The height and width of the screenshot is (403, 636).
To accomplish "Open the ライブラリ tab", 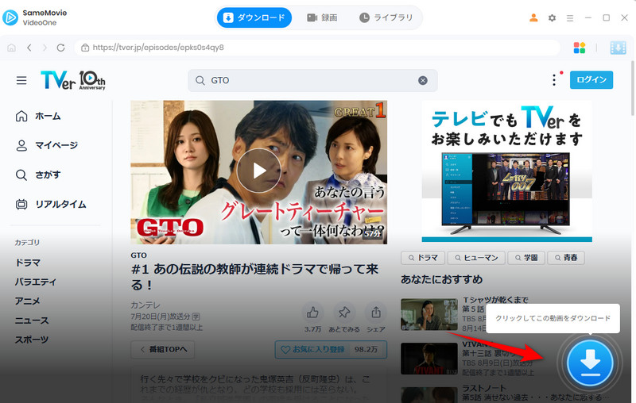I will tap(386, 17).
